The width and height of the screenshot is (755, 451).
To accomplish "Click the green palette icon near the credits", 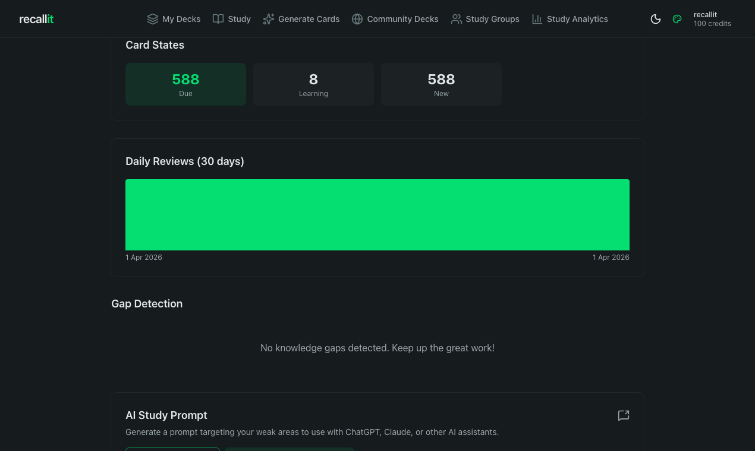I will [677, 18].
